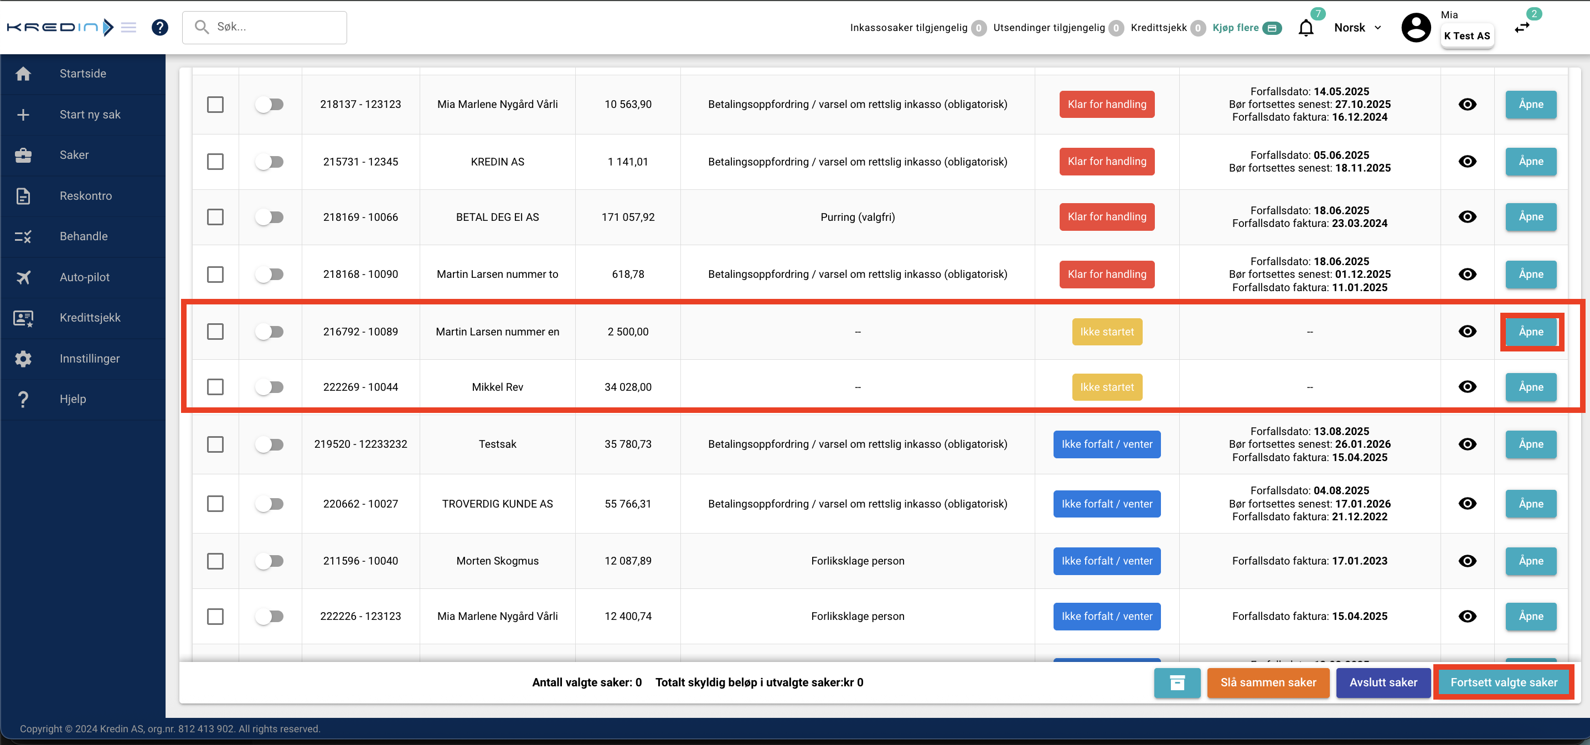This screenshot has height=745, width=1590.
Task: Click eye icon for TROVERDIG KUNDE AS row
Action: (1467, 504)
